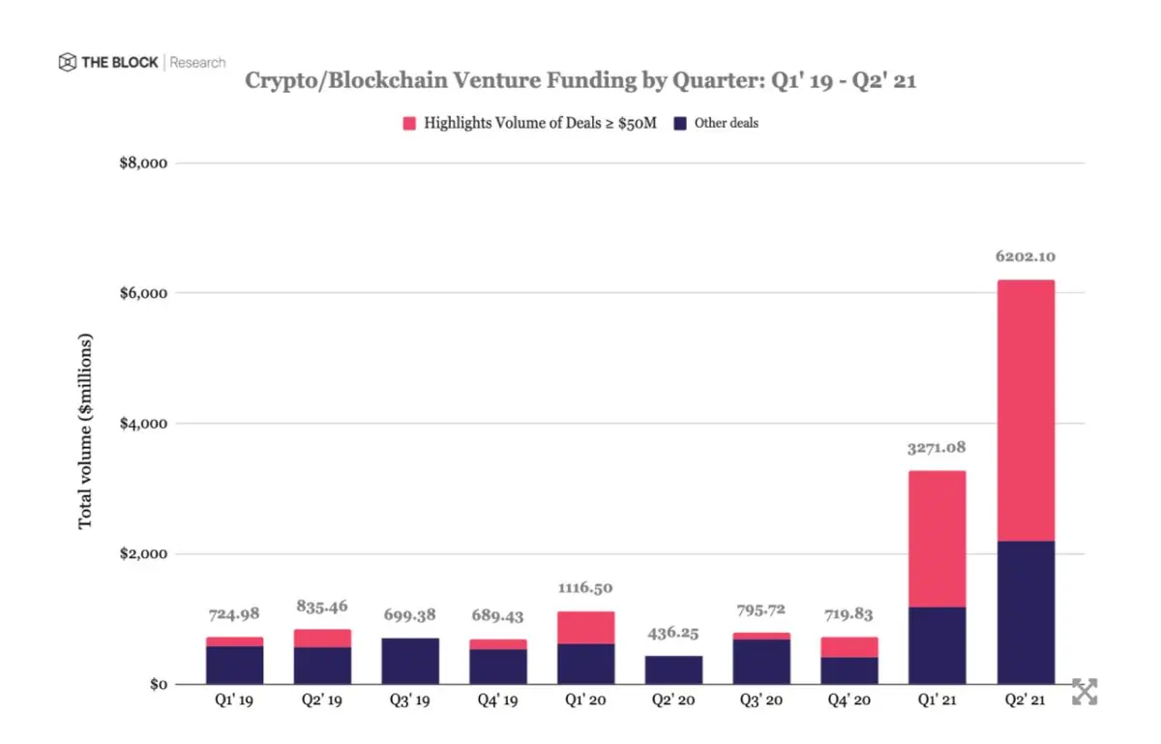Click the Research text beside the logo

click(198, 63)
